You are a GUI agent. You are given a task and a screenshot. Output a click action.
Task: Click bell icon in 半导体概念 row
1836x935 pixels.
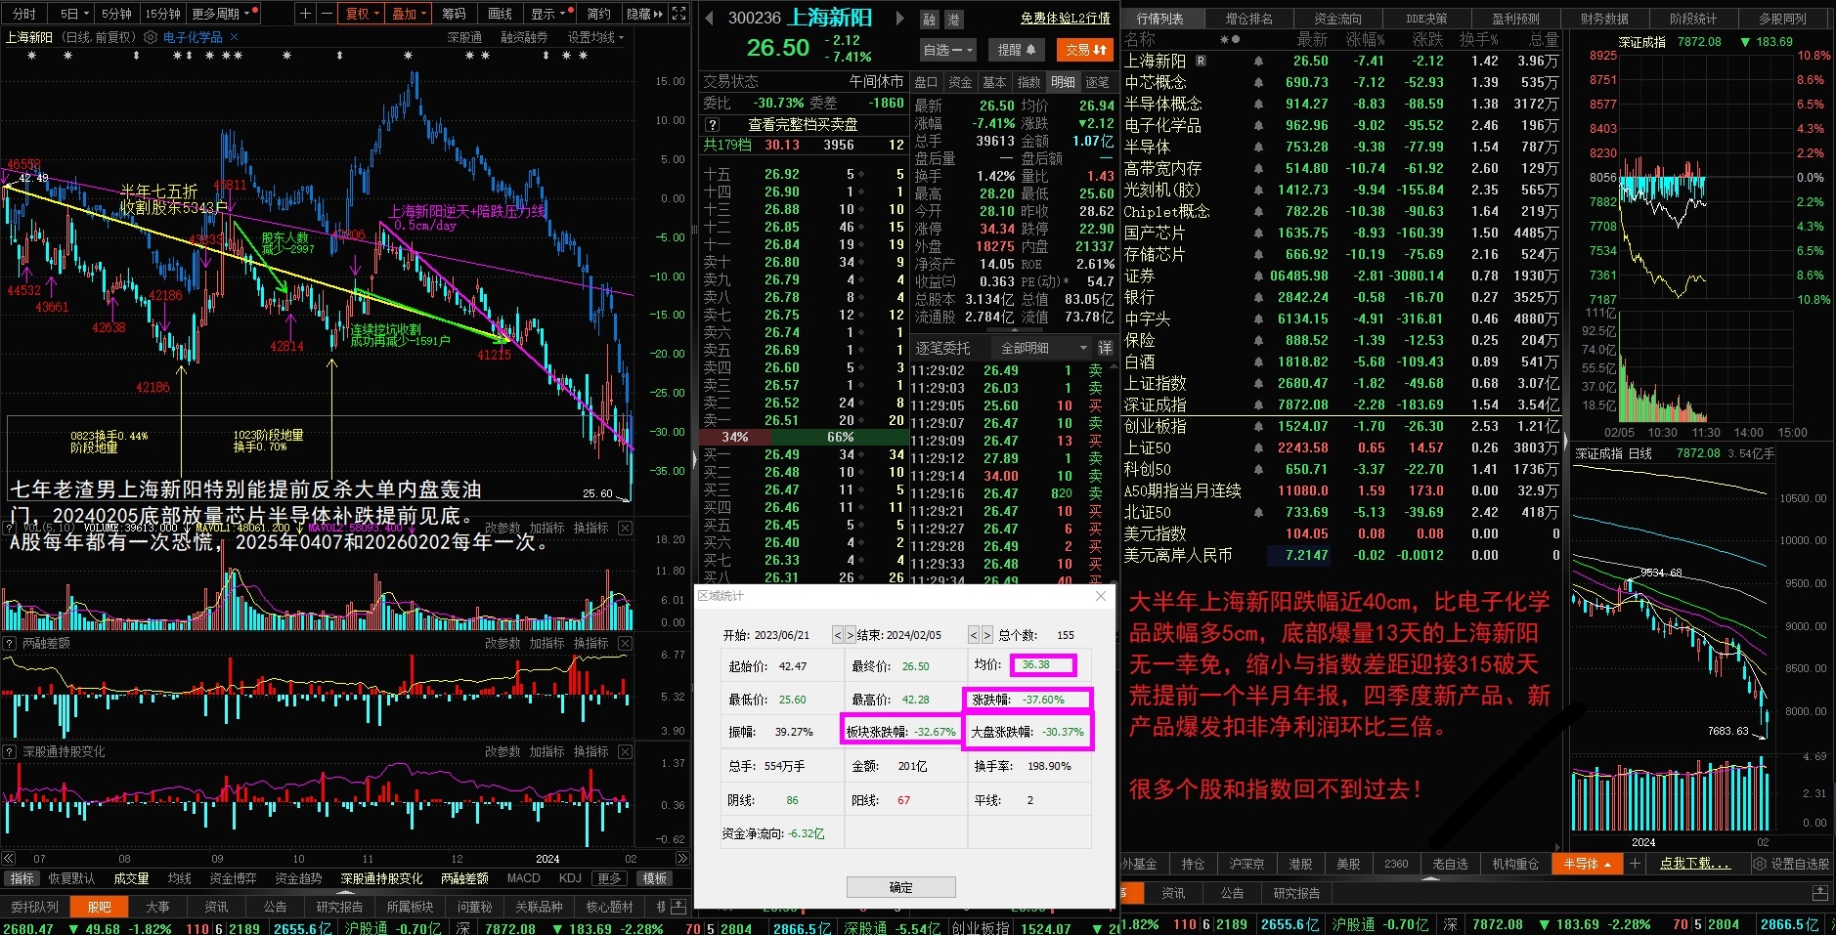click(1258, 104)
